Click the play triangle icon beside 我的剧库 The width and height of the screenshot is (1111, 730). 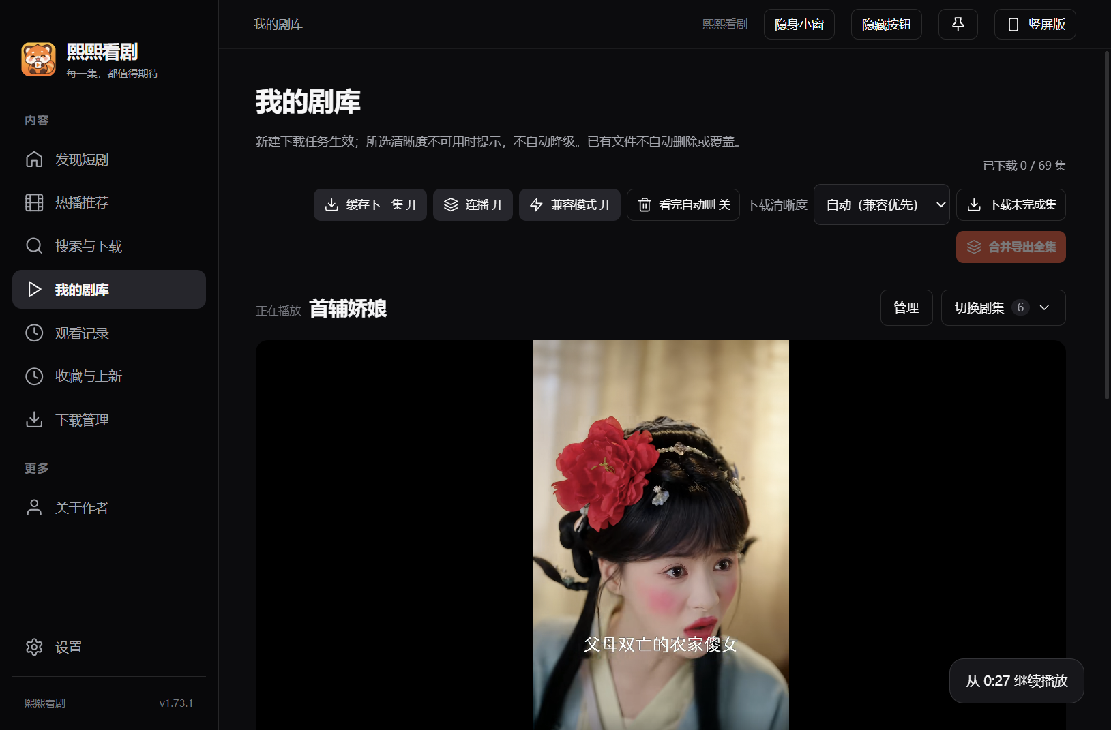point(34,290)
